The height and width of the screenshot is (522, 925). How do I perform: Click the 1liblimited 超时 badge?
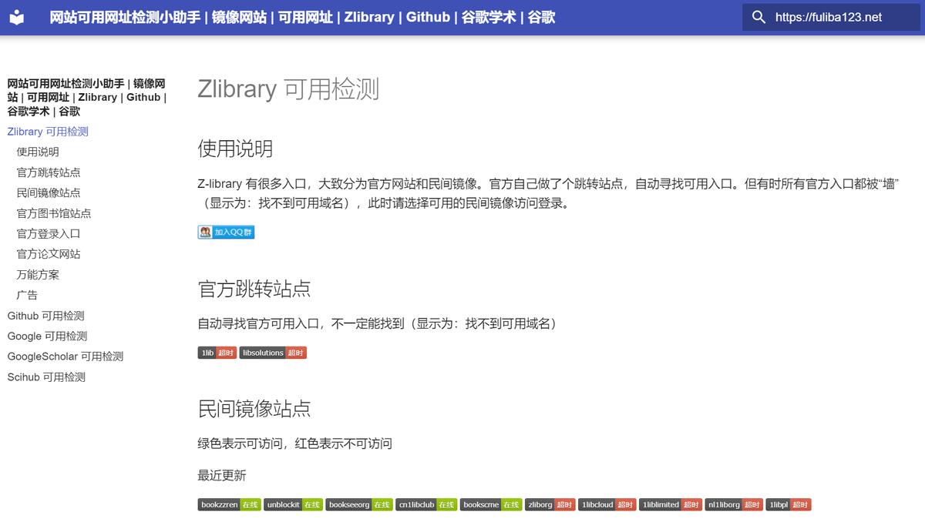click(671, 505)
